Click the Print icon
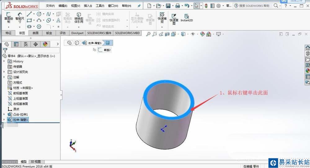 178,6
